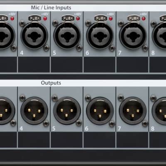Screen dimensions: 166x166
Task: Click the number 7 label under Outputs
Action: [x=120, y=129]
